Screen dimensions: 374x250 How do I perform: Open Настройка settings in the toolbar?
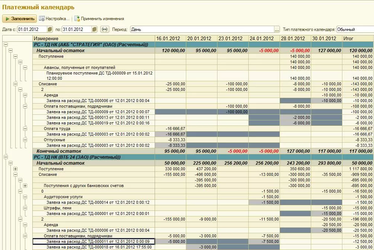click(54, 19)
